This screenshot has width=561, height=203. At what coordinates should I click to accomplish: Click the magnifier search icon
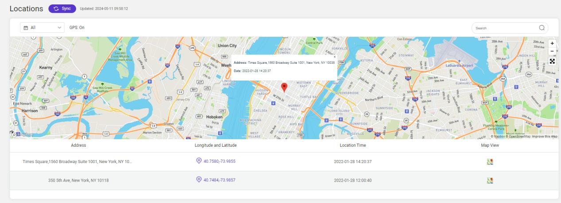tap(541, 27)
